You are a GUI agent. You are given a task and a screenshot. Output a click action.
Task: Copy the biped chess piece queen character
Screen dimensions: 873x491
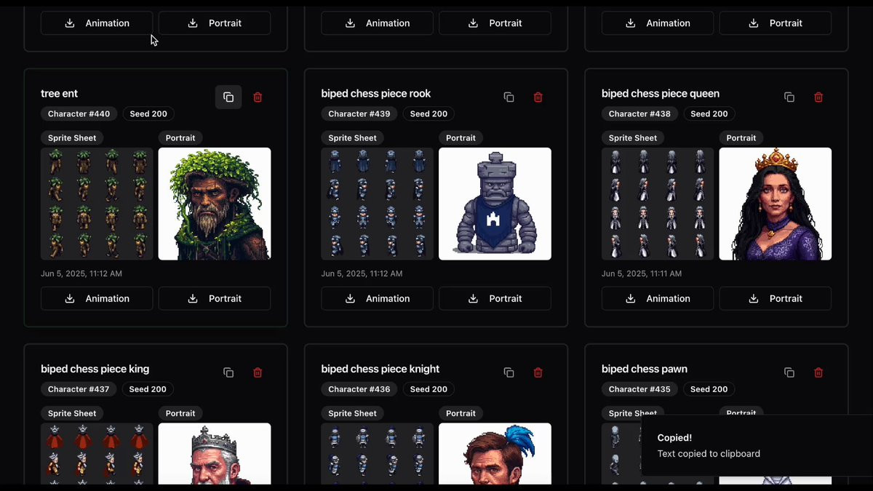point(789,97)
